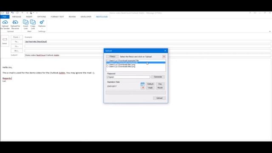
Task: Open the calendar picker for expiration date
Action: pos(142,84)
